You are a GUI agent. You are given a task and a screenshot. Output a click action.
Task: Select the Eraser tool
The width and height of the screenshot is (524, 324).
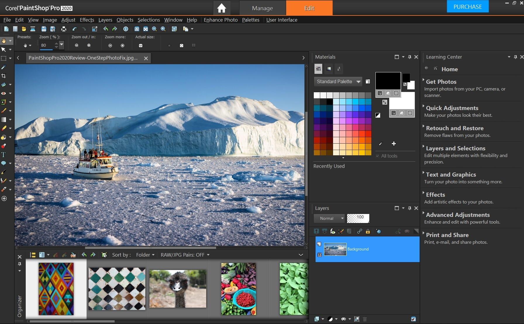[4, 128]
